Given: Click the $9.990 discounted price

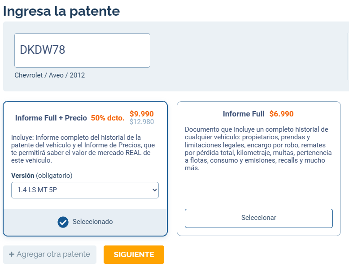Looking at the screenshot, I should (142, 114).
